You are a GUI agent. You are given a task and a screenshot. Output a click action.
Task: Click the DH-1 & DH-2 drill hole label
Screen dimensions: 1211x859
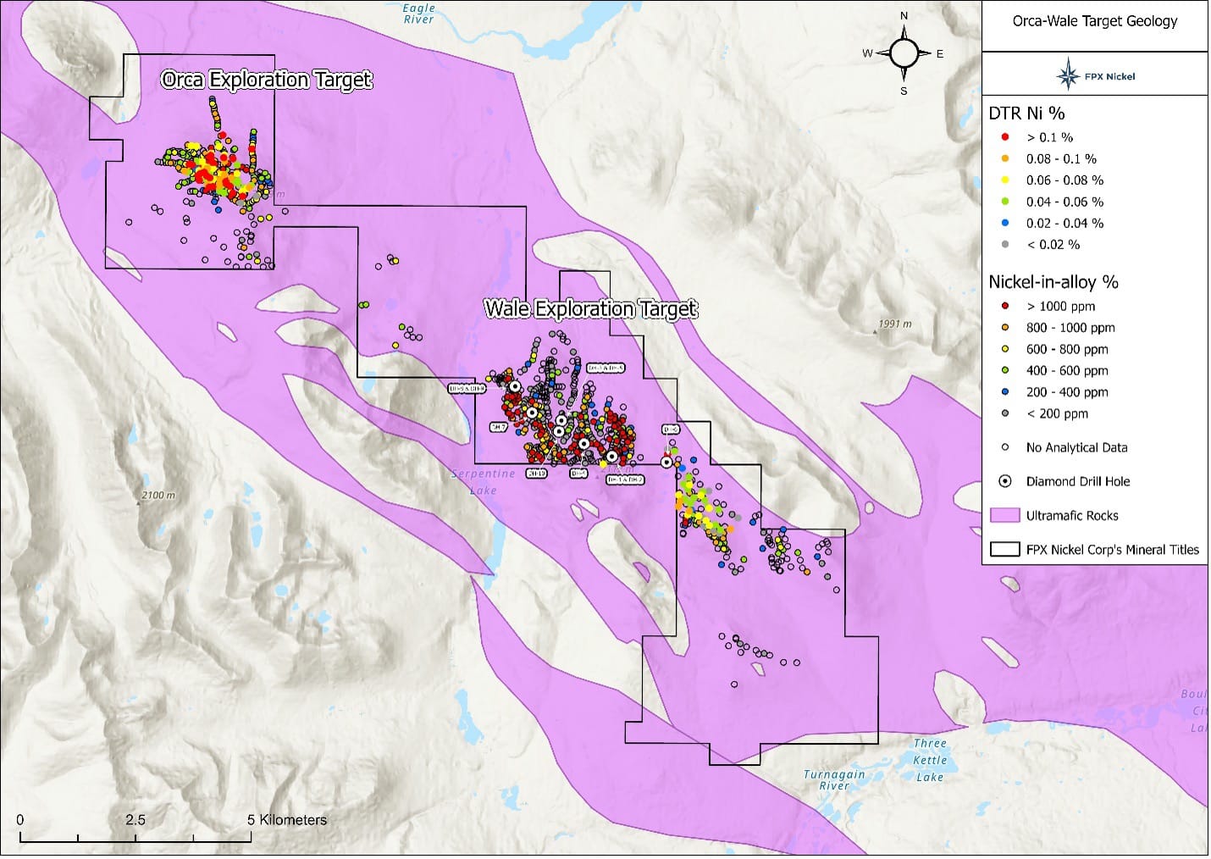(625, 479)
